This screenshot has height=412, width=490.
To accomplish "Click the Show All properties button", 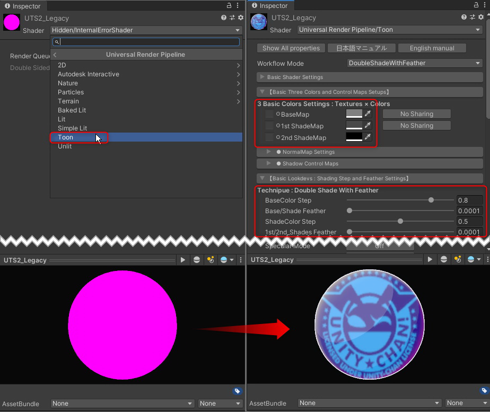I will coord(291,48).
